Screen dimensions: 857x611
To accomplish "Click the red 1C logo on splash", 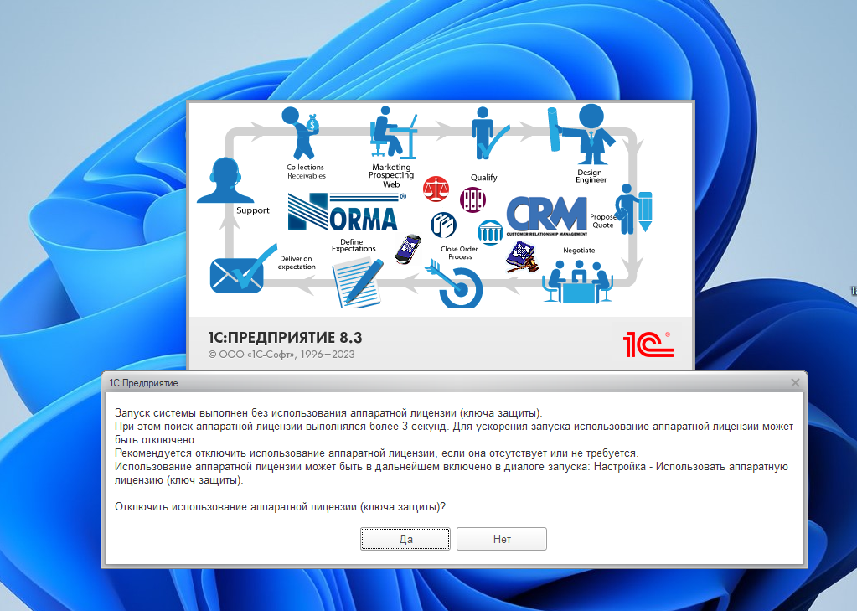I will coord(648,344).
